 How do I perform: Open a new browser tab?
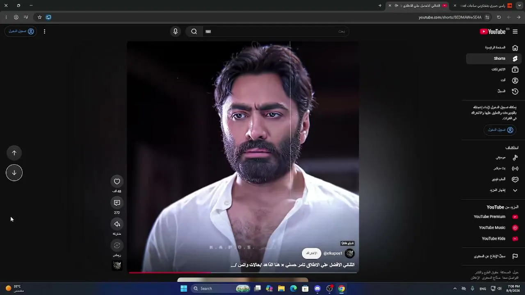click(380, 6)
